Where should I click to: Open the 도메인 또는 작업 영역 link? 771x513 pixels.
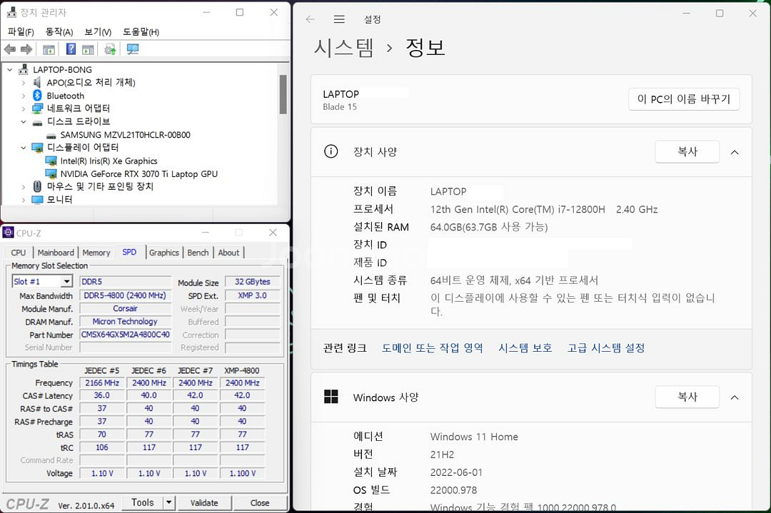432,348
